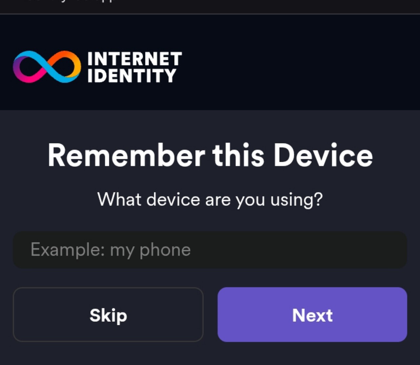Click the 'Remember this Device' heading
The width and height of the screenshot is (420, 365).
(x=210, y=155)
